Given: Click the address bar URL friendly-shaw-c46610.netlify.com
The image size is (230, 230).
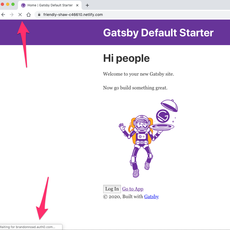Looking at the screenshot, I should pos(73,15).
